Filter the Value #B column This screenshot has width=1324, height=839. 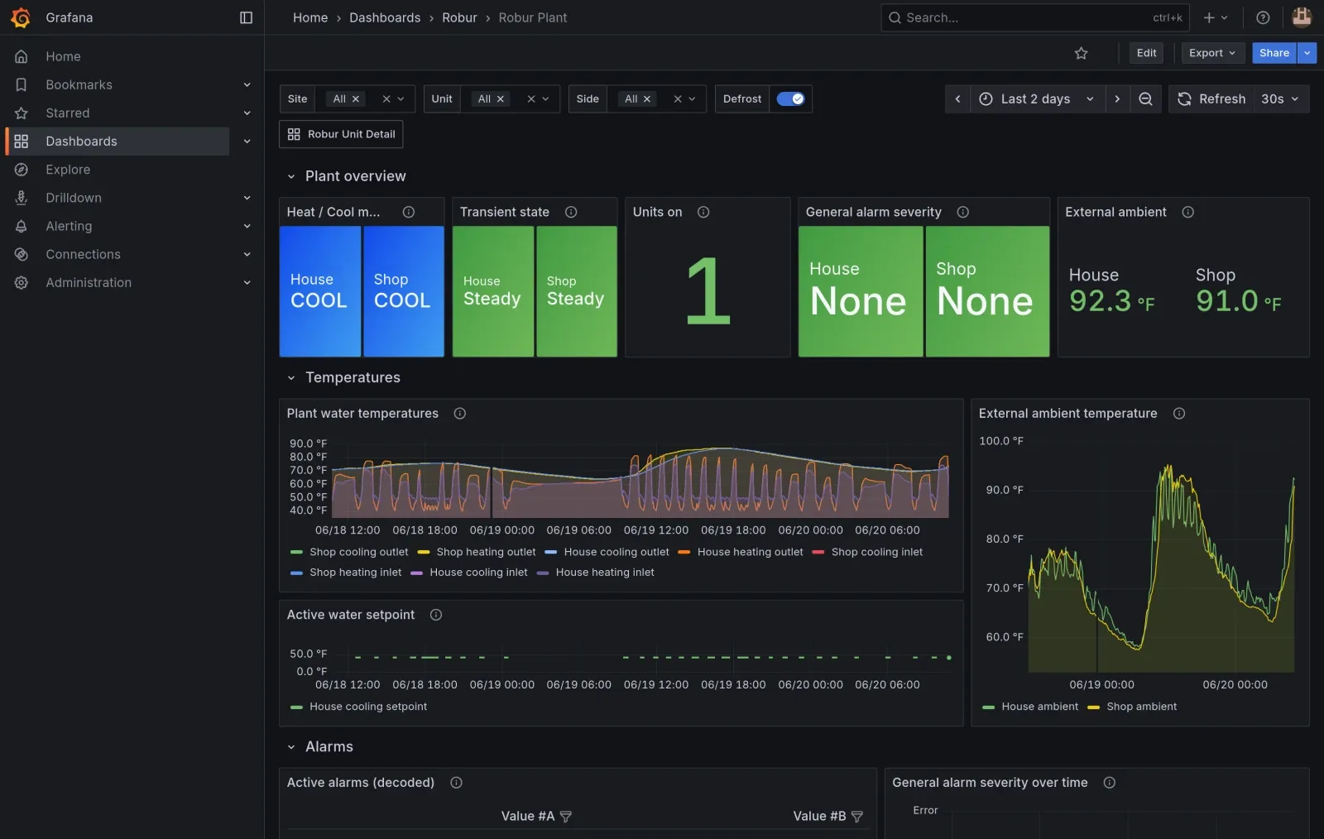pos(857,817)
